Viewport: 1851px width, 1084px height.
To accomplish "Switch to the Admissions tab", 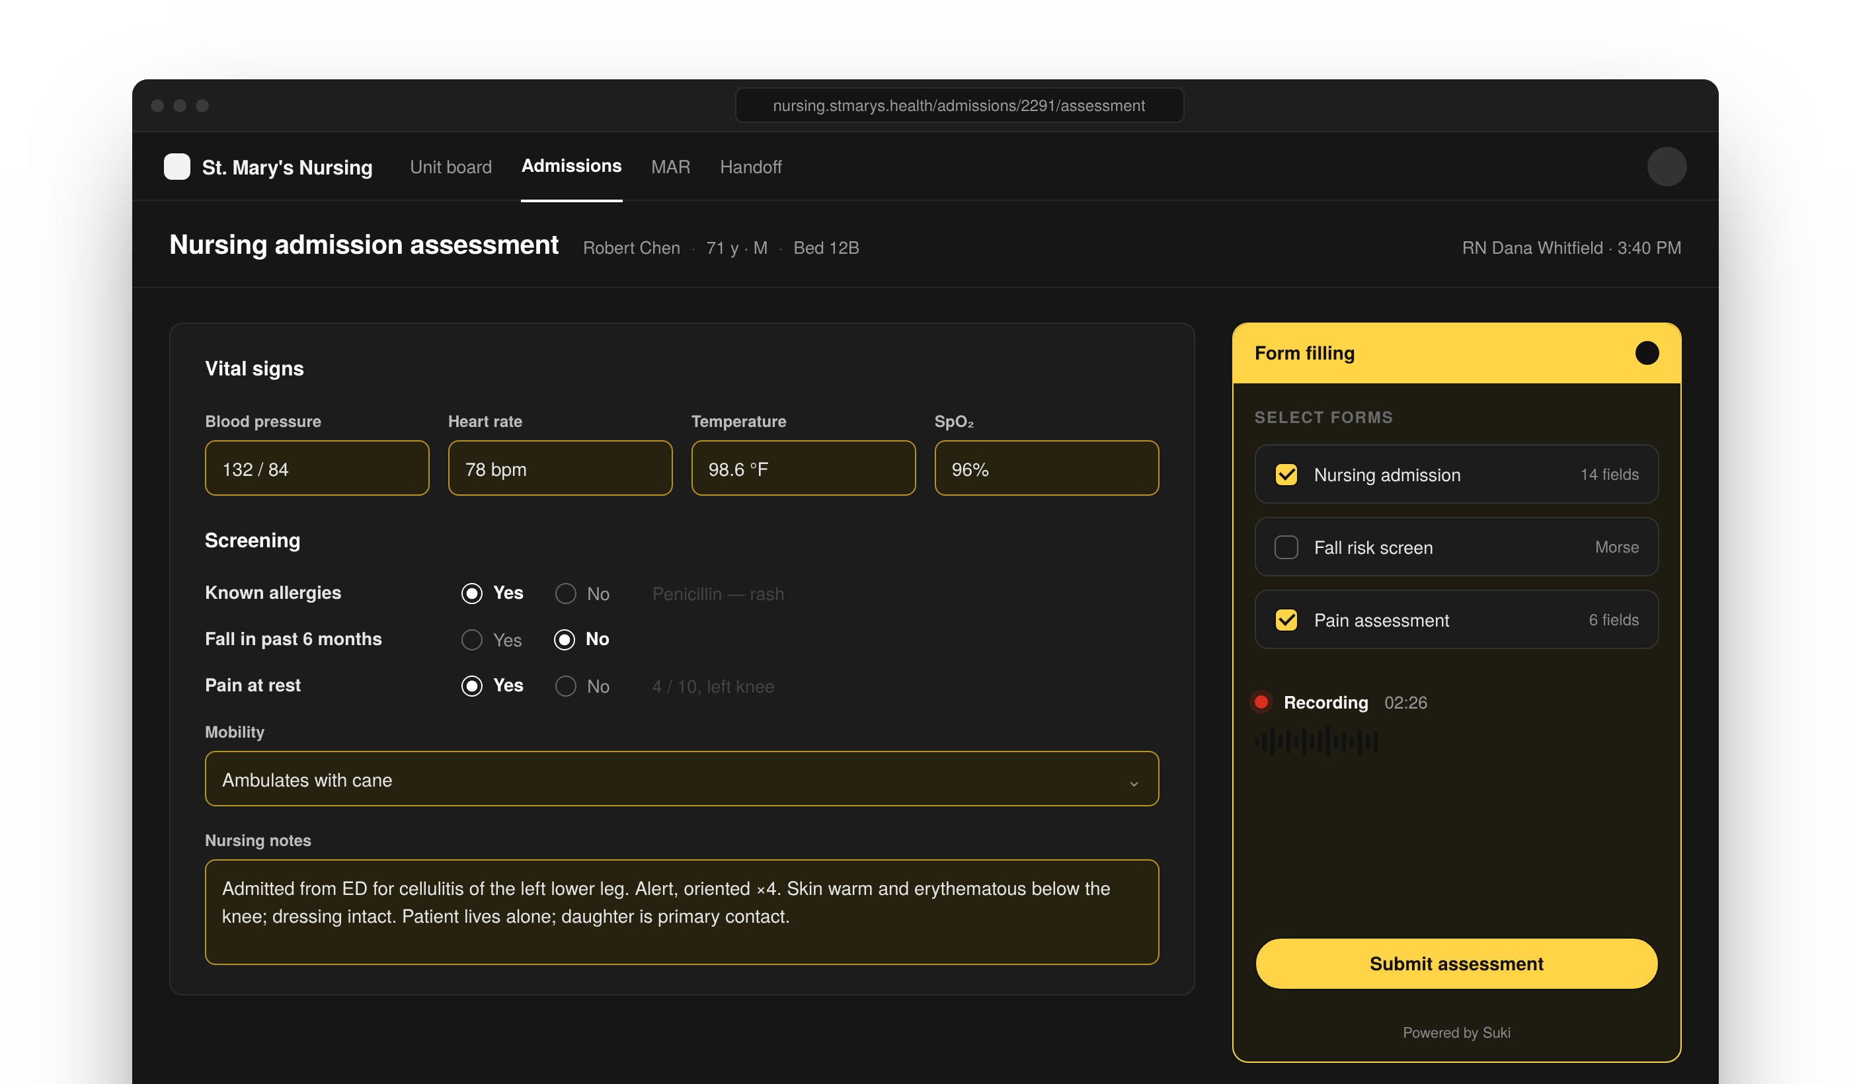I will click(571, 166).
